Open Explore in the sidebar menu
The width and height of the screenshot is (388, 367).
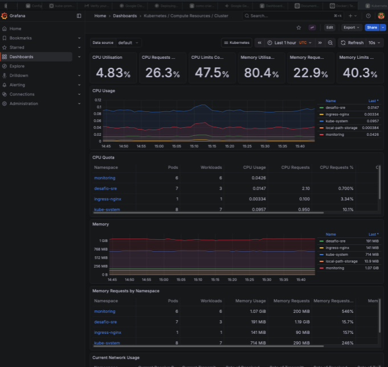17,66
